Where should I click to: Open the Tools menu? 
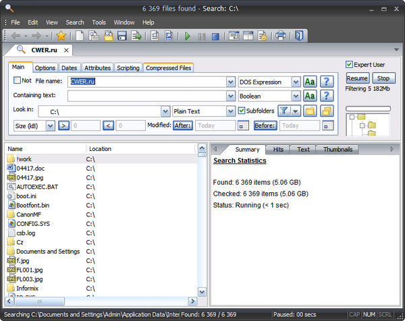coord(99,22)
